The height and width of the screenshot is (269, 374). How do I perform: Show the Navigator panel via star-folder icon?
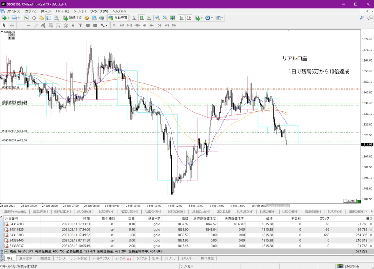41,18
